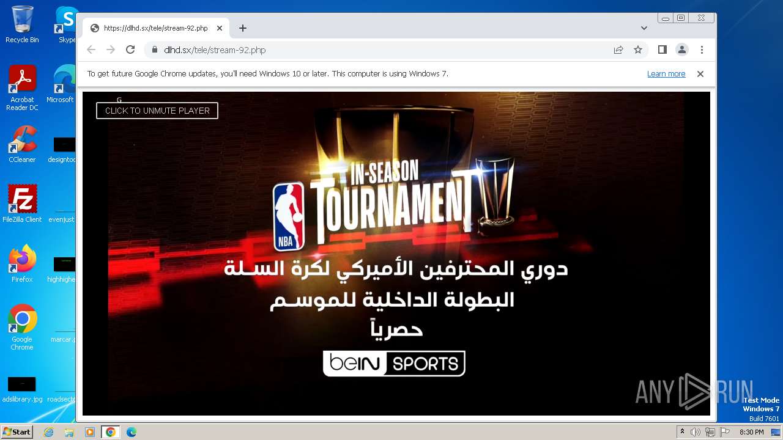Image resolution: width=783 pixels, height=440 pixels.
Task: Dismiss the Chrome update info bar
Action: click(x=700, y=74)
